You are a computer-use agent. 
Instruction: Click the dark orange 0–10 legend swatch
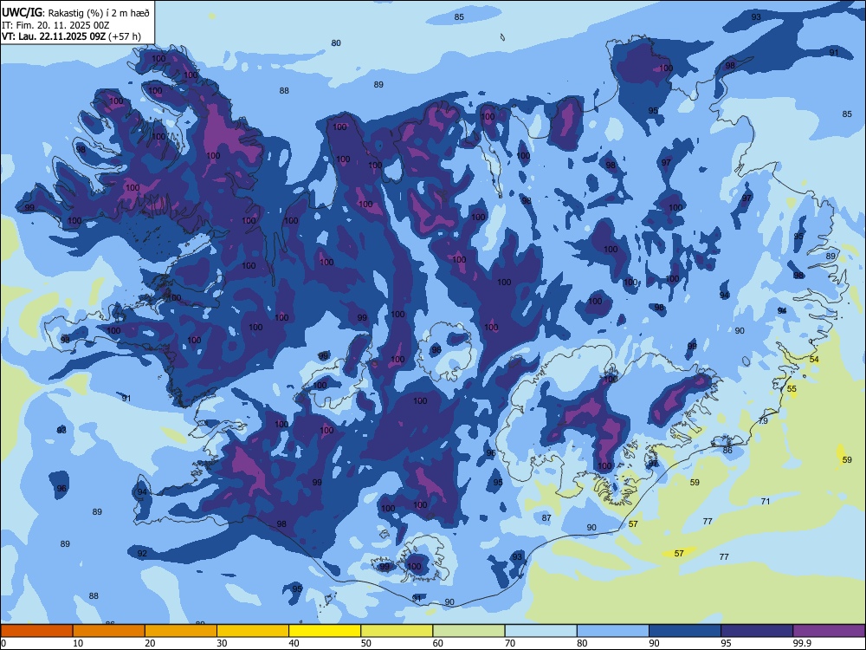point(36,631)
